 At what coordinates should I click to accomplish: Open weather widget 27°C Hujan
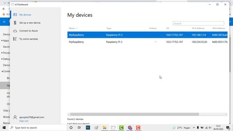181,128
